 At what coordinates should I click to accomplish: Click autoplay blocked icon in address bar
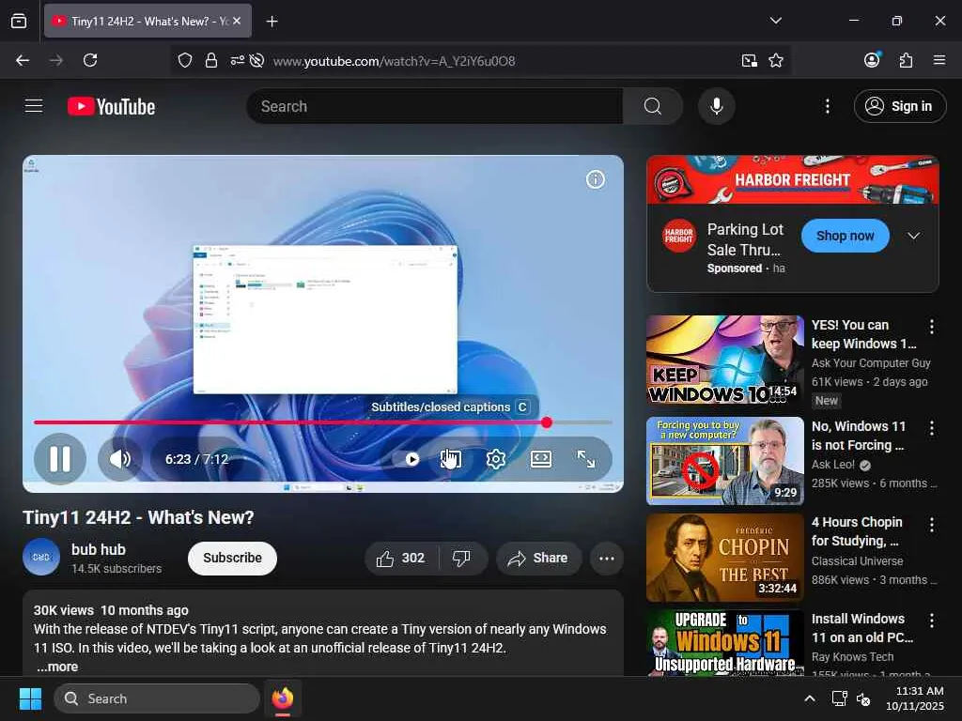point(257,60)
